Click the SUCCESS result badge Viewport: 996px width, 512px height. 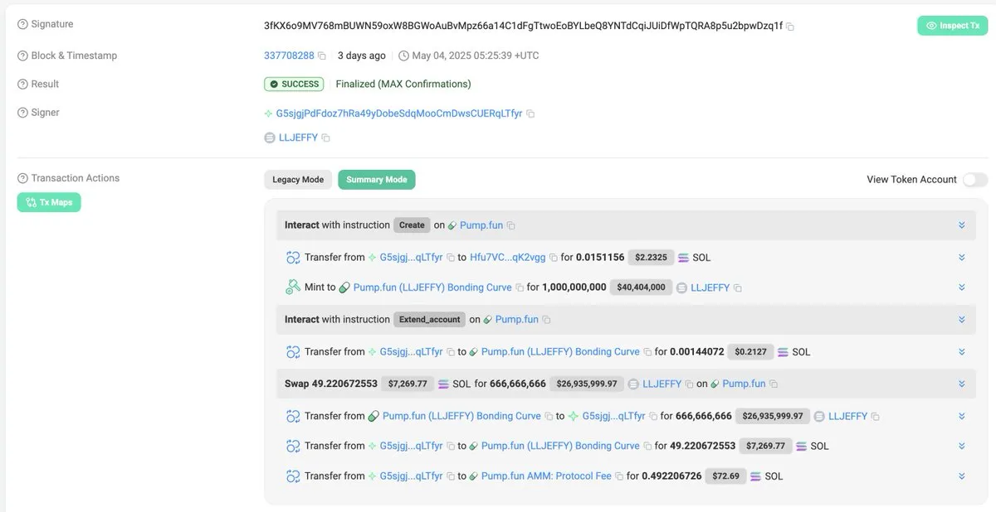(x=294, y=85)
